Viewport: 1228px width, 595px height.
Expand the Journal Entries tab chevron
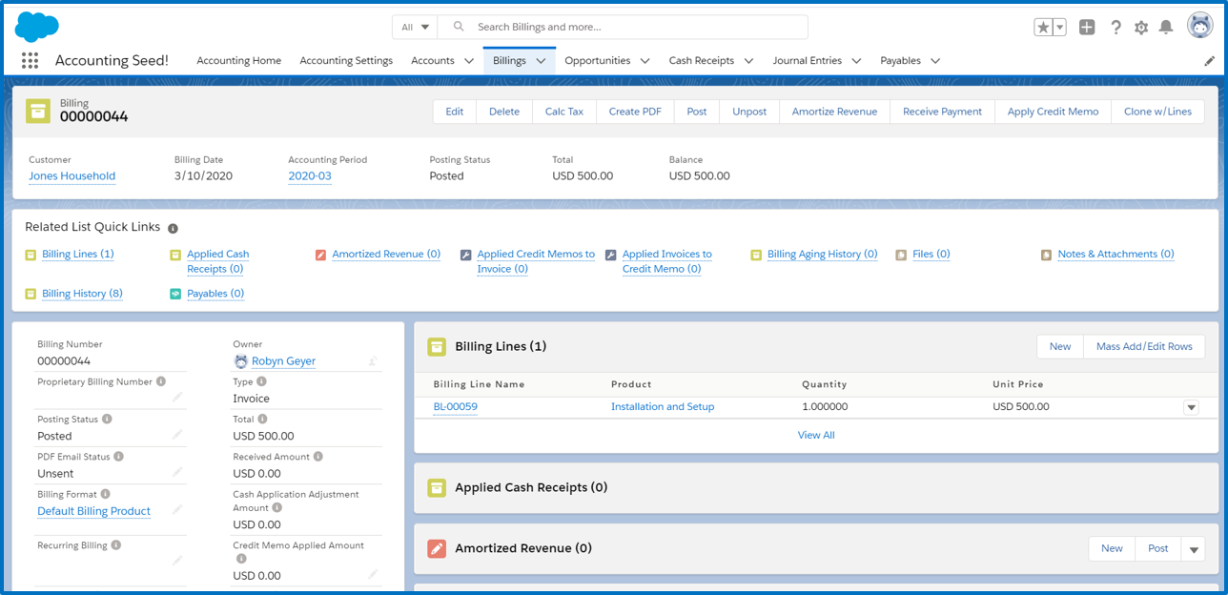coord(857,60)
